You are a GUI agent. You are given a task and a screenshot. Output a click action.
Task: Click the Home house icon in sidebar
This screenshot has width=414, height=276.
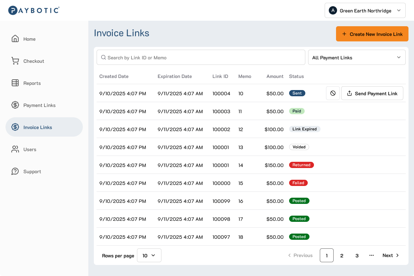click(x=15, y=39)
